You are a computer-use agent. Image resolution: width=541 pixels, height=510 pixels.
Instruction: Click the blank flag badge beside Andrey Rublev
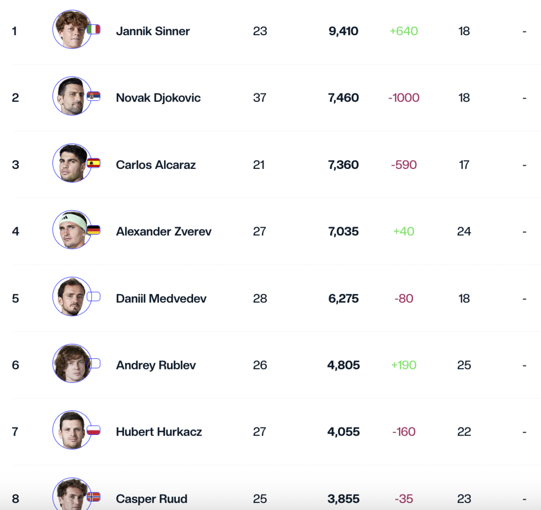click(93, 364)
